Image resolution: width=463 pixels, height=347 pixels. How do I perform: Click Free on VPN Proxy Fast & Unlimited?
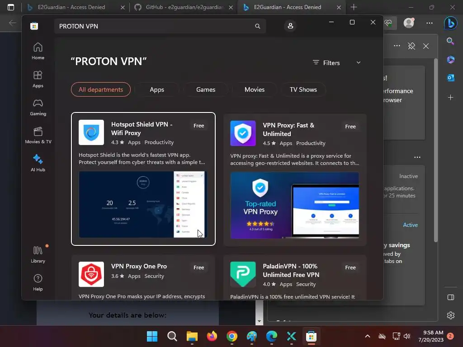pyautogui.click(x=350, y=127)
